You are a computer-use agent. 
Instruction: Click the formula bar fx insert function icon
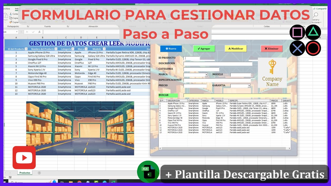[x=39, y=32]
